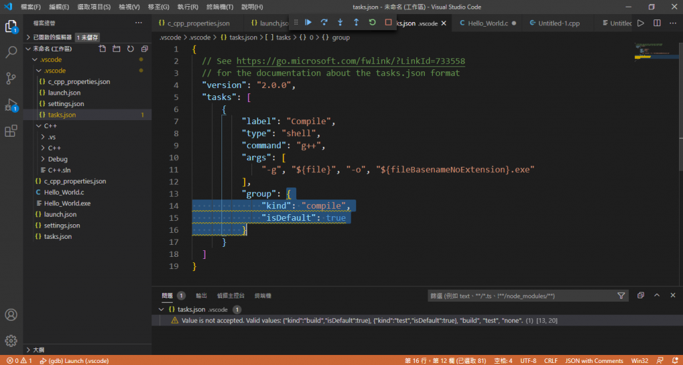Click Collapse Folders icon in explorer

click(x=144, y=48)
